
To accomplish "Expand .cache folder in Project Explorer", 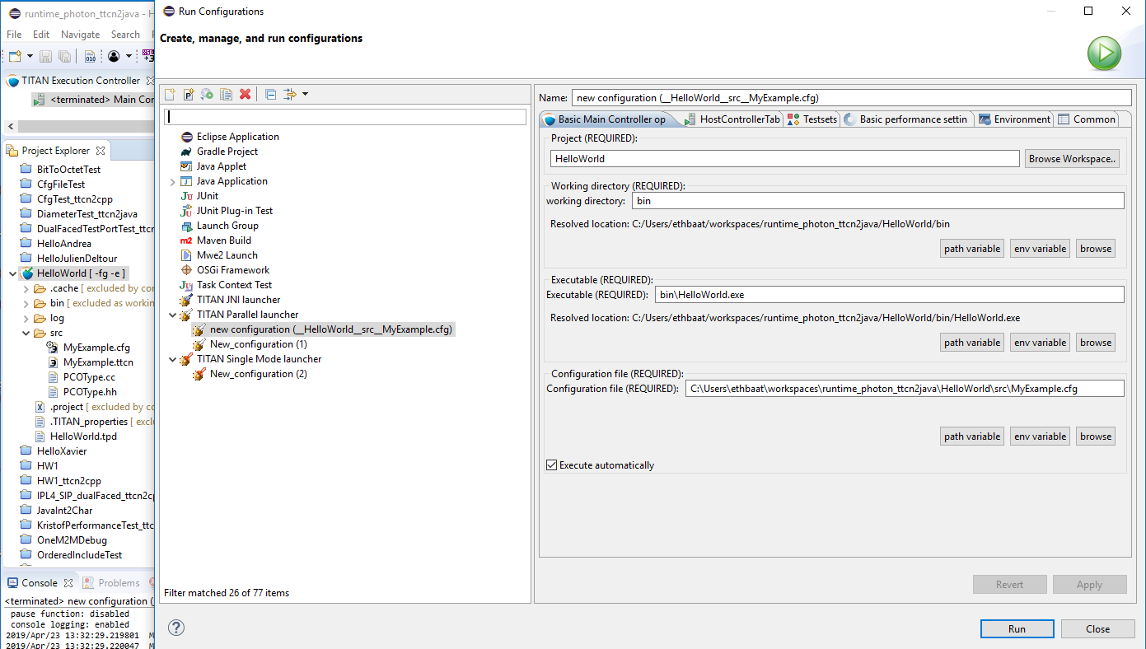I will coord(26,288).
